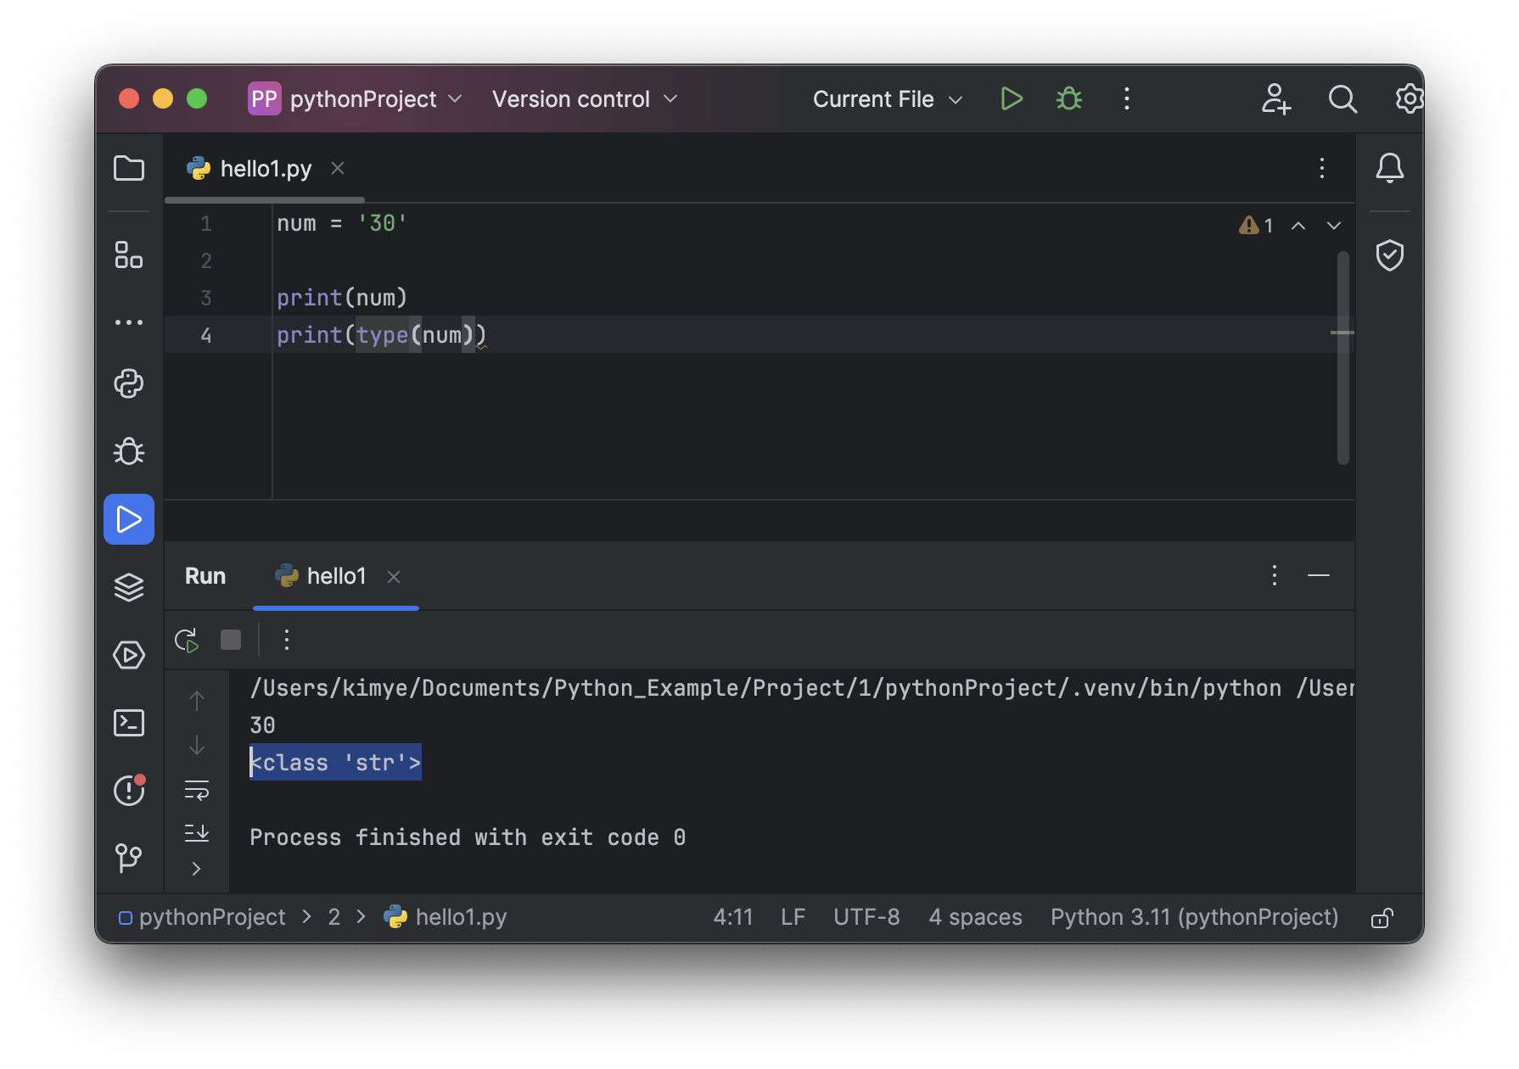Image resolution: width=1519 pixels, height=1069 pixels.
Task: Click the editor vertical scrollbar
Action: click(x=1342, y=356)
